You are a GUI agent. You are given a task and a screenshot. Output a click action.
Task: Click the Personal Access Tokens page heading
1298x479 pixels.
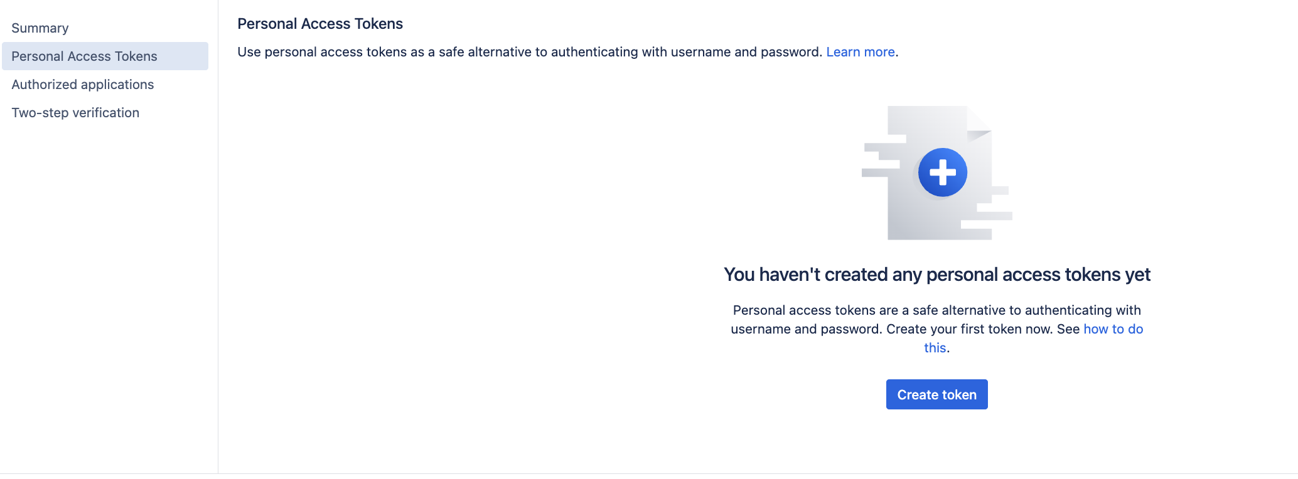click(x=320, y=24)
